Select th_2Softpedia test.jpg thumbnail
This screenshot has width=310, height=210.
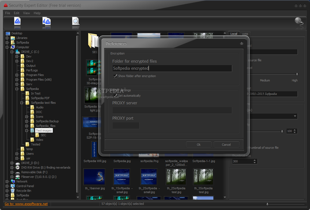point(176,176)
